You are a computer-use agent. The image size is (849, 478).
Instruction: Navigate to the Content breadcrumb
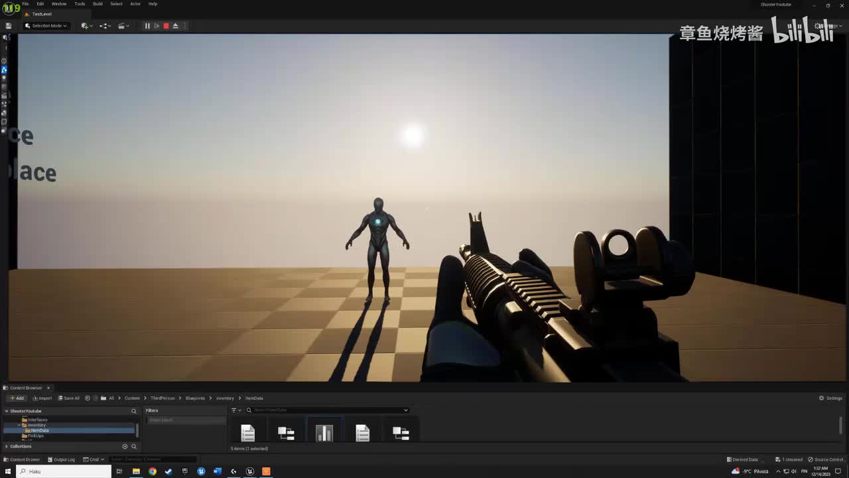132,398
